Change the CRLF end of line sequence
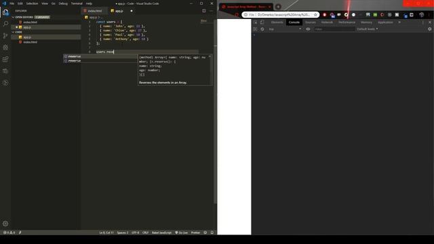434x244 pixels. (145, 232)
